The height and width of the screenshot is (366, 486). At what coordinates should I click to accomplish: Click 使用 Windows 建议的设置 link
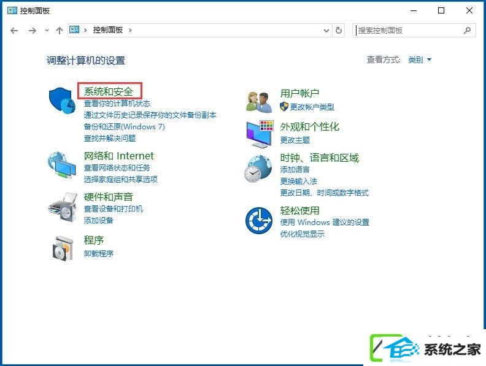click(325, 223)
